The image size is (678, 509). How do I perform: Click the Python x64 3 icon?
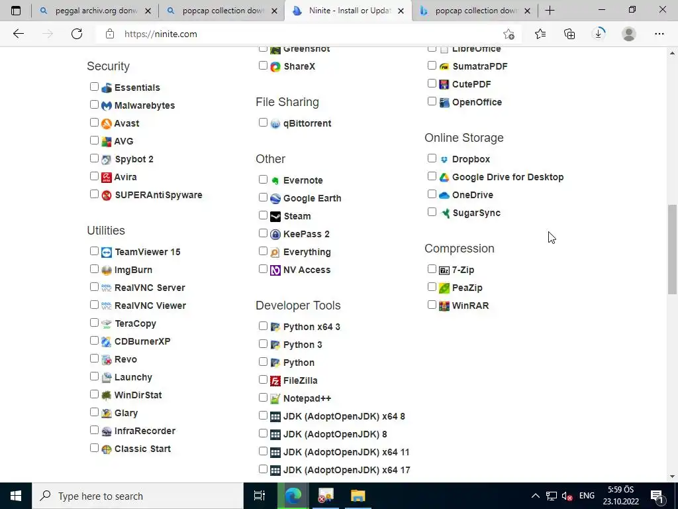click(x=275, y=327)
